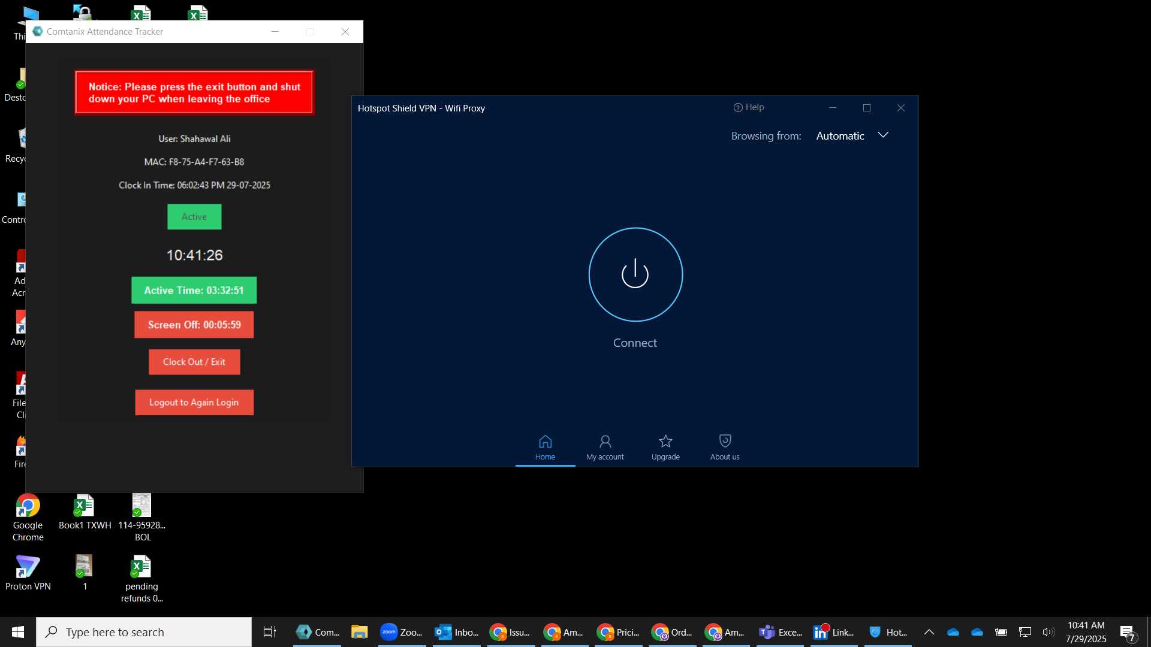1151x647 pixels.
Task: Click the taskbar clock showing 10:41 AM
Action: tap(1086, 632)
